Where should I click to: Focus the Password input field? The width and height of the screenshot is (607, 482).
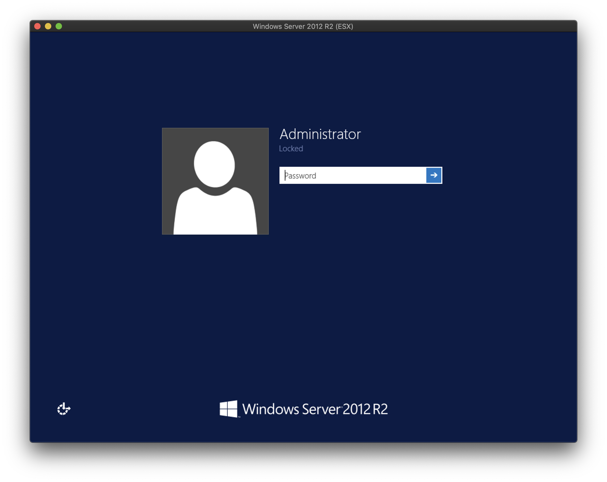(352, 175)
